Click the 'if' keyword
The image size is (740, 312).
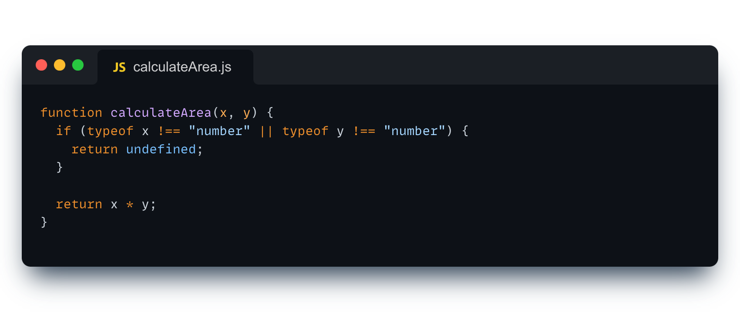pos(64,131)
